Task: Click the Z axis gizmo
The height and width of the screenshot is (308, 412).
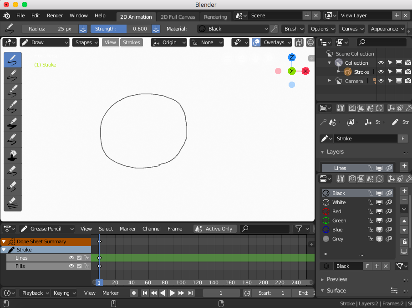Action: [x=292, y=57]
